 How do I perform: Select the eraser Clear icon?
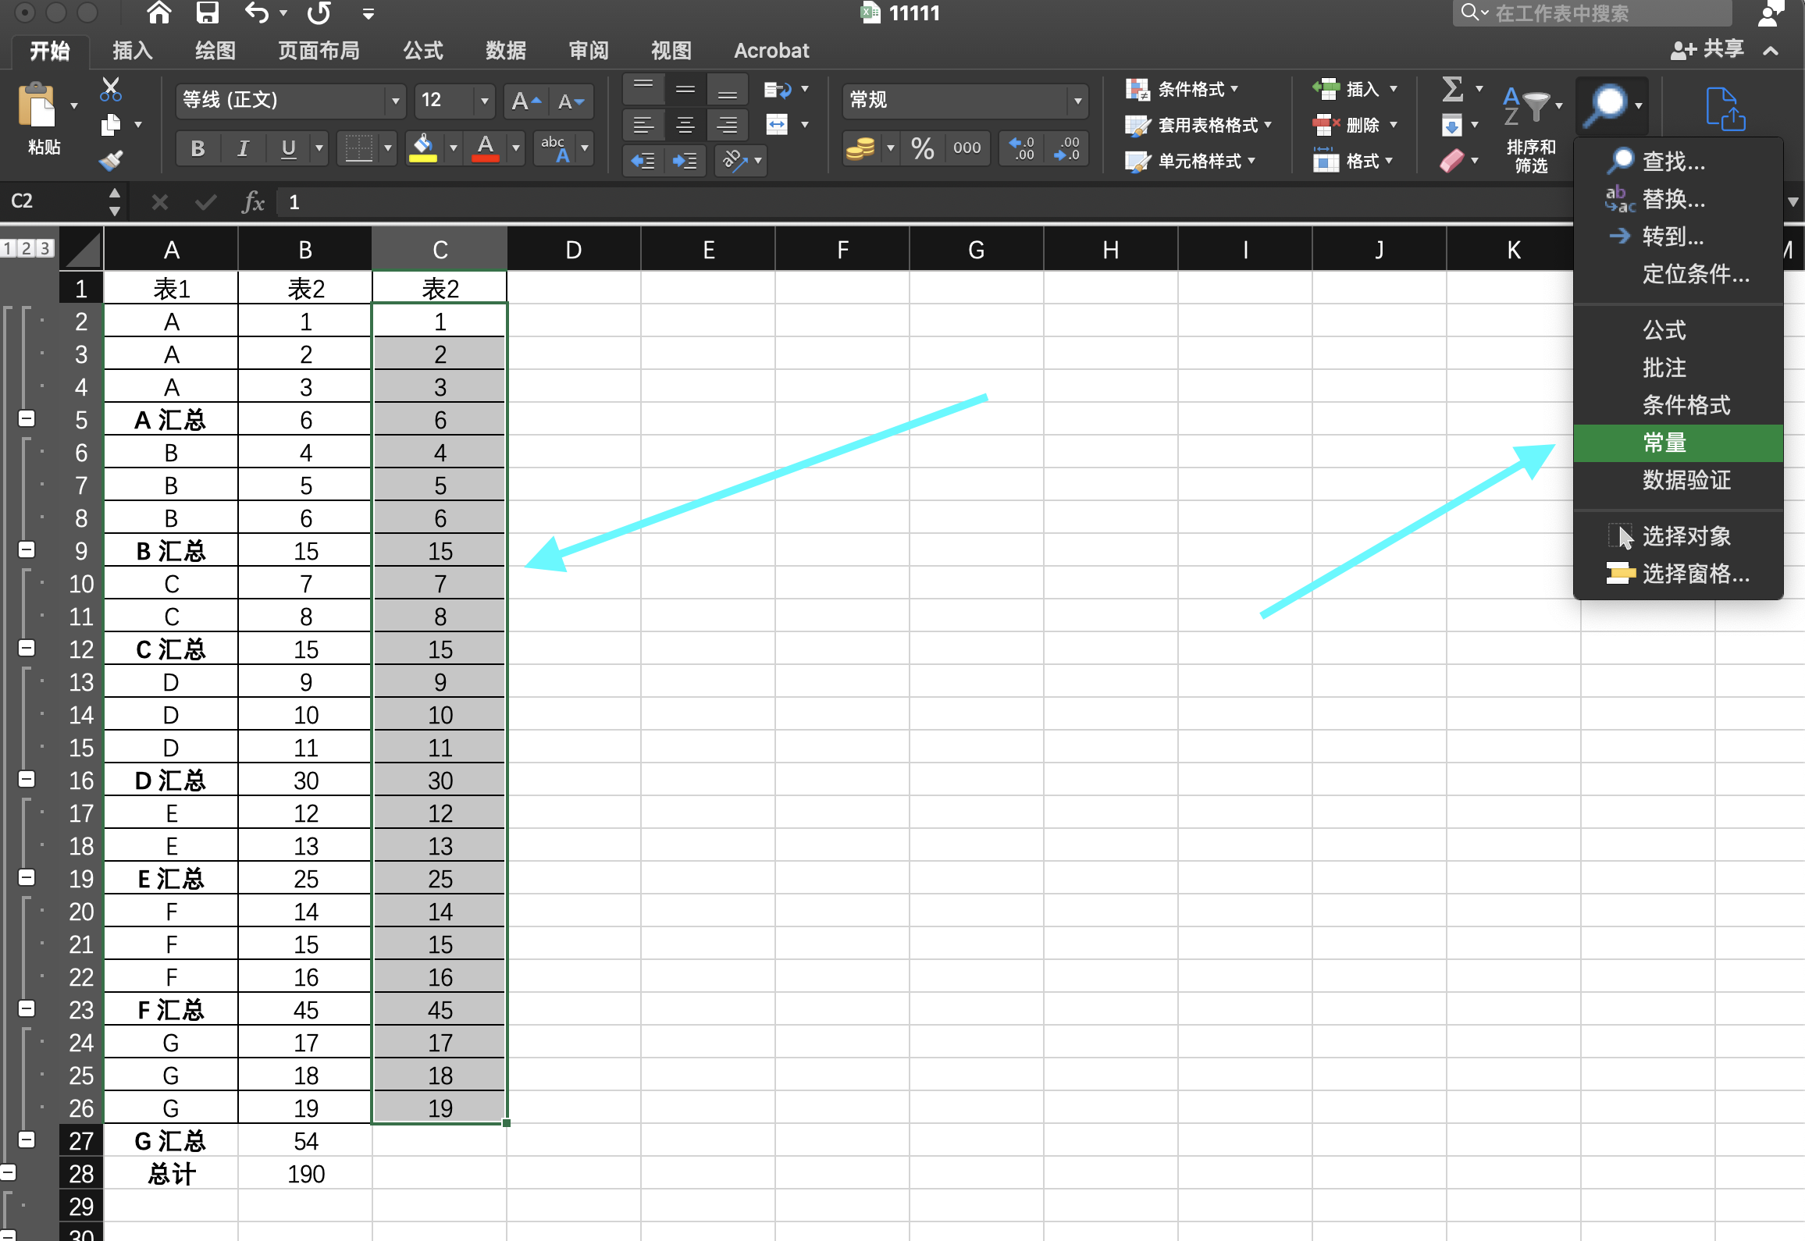(x=1453, y=160)
